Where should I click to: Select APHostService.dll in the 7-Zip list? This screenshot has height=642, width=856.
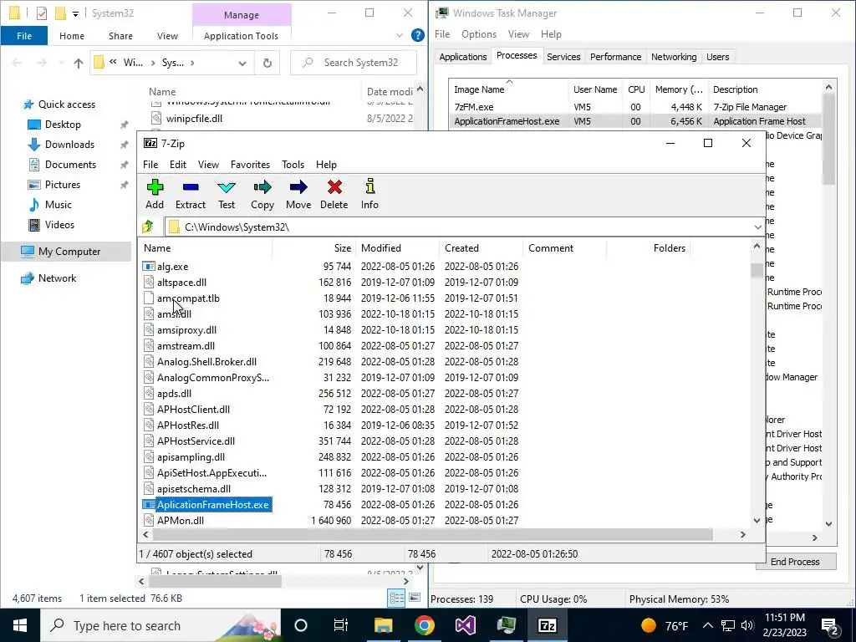pos(196,441)
